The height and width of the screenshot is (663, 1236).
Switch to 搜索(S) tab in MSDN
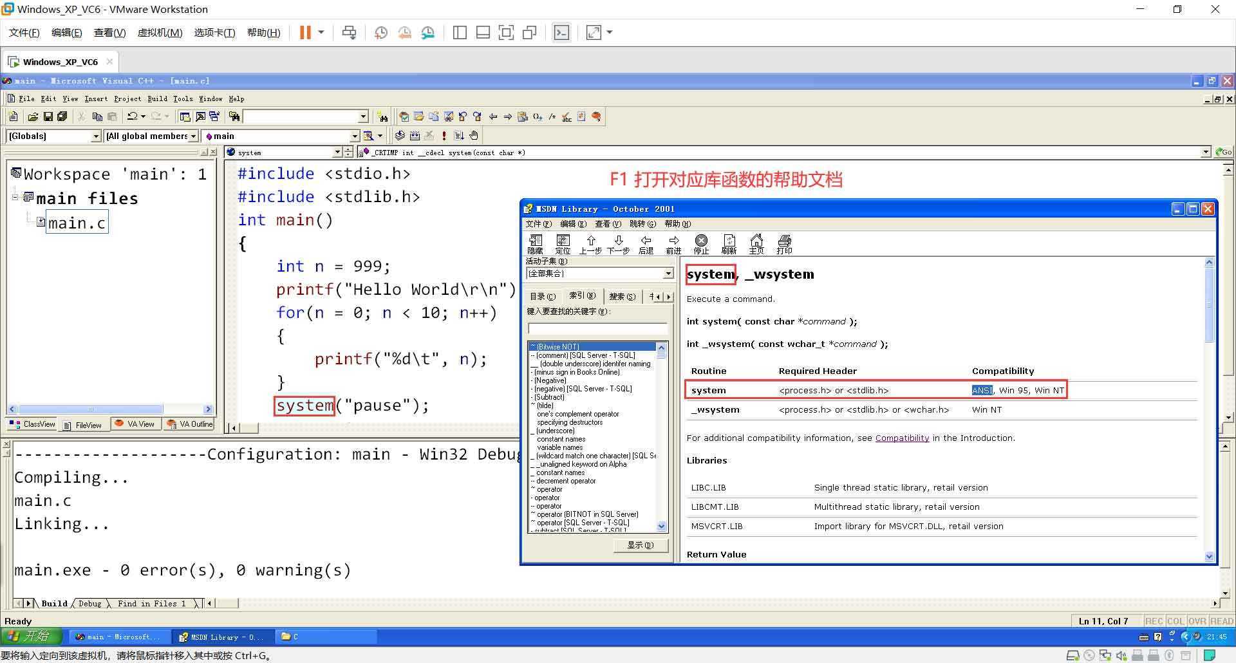tap(622, 297)
